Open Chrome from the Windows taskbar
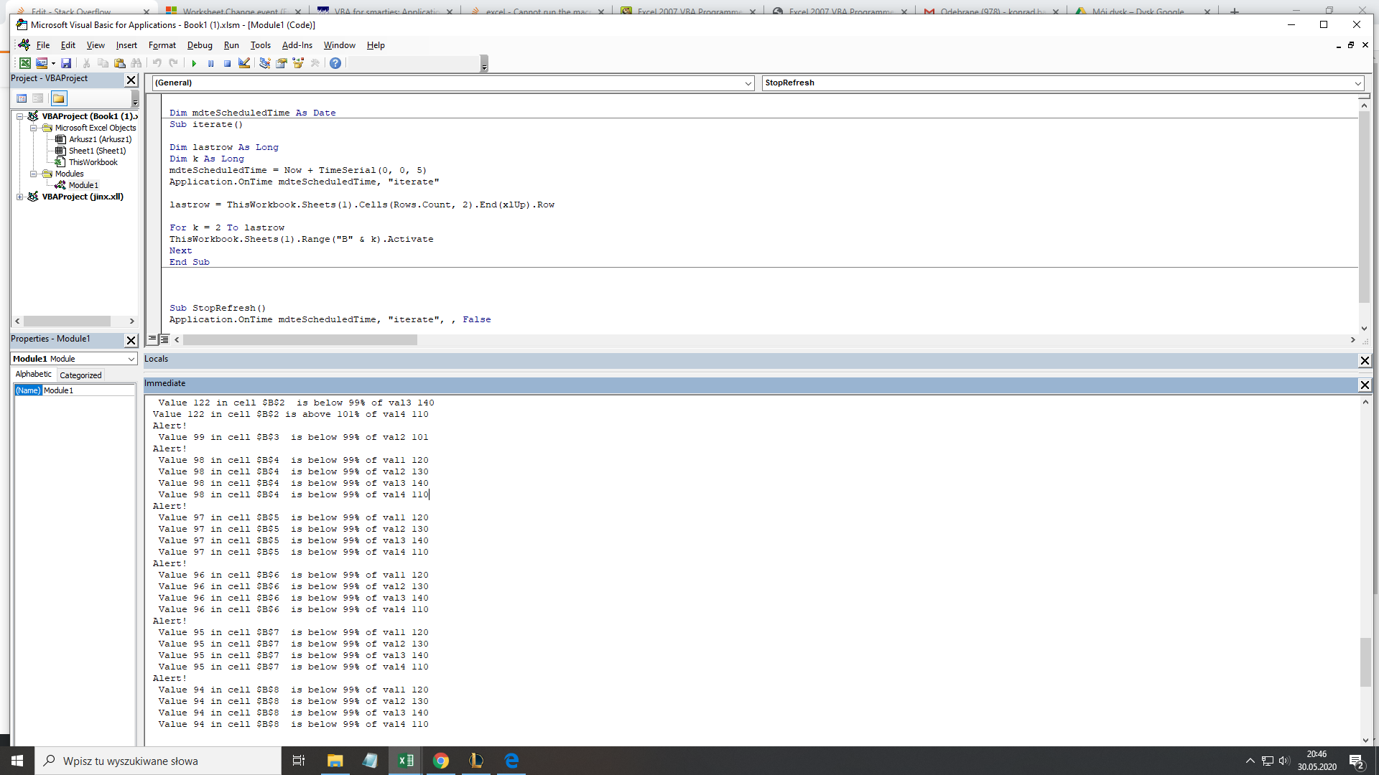This screenshot has height=775, width=1379. tap(441, 761)
